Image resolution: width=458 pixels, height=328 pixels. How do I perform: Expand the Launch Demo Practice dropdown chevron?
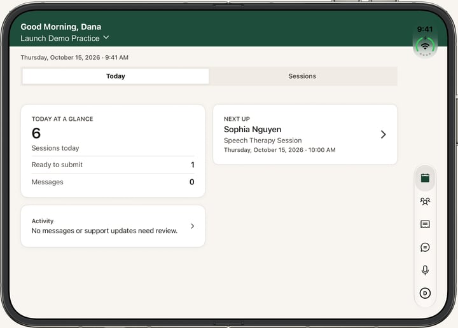106,38
